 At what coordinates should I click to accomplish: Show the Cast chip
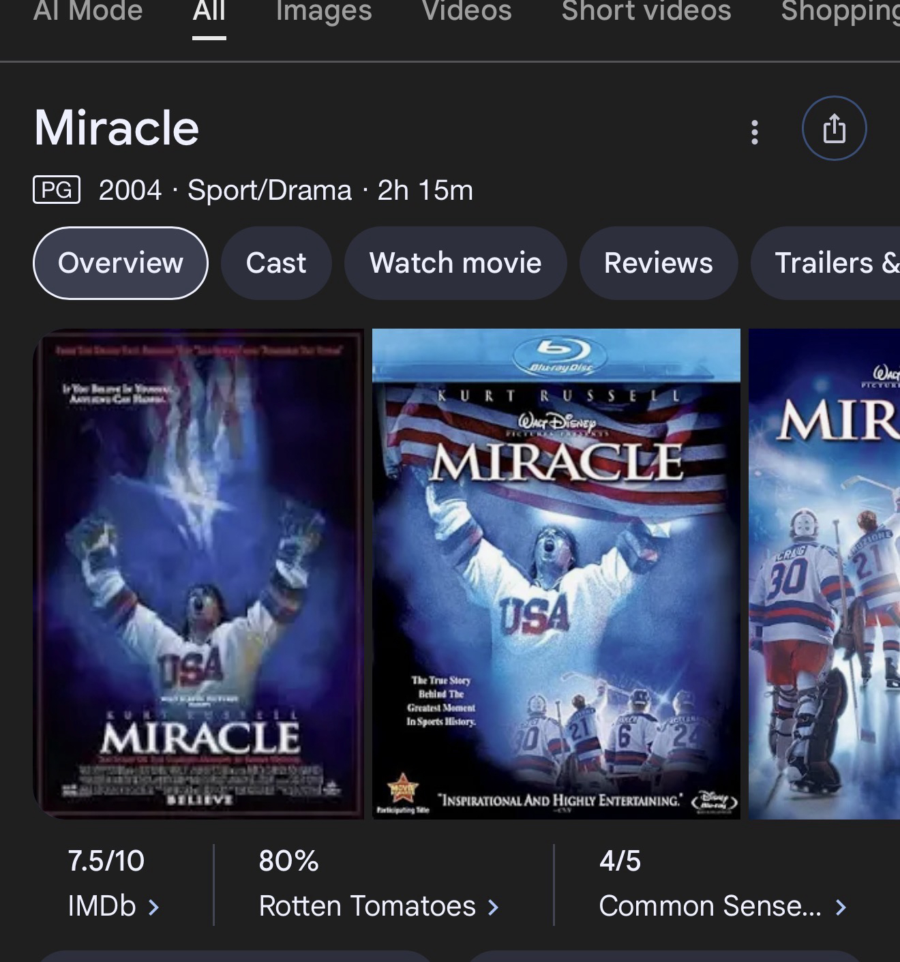276,263
